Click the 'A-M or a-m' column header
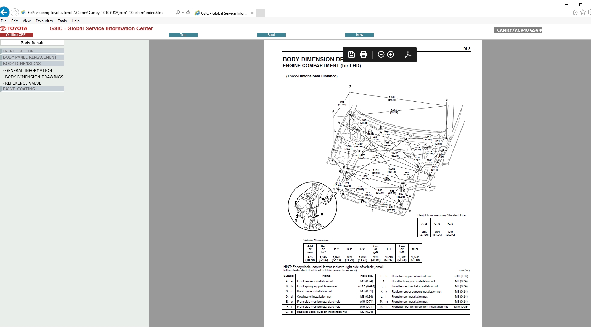The height and width of the screenshot is (327, 591). tap(310, 249)
